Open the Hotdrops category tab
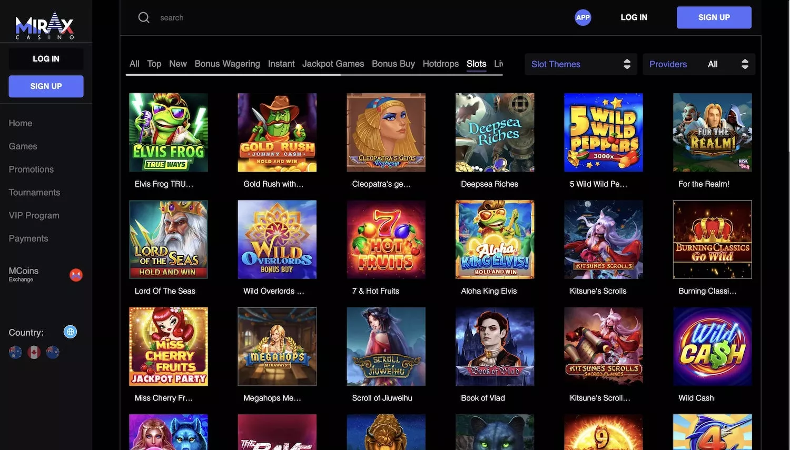The width and height of the screenshot is (790, 450). point(440,64)
